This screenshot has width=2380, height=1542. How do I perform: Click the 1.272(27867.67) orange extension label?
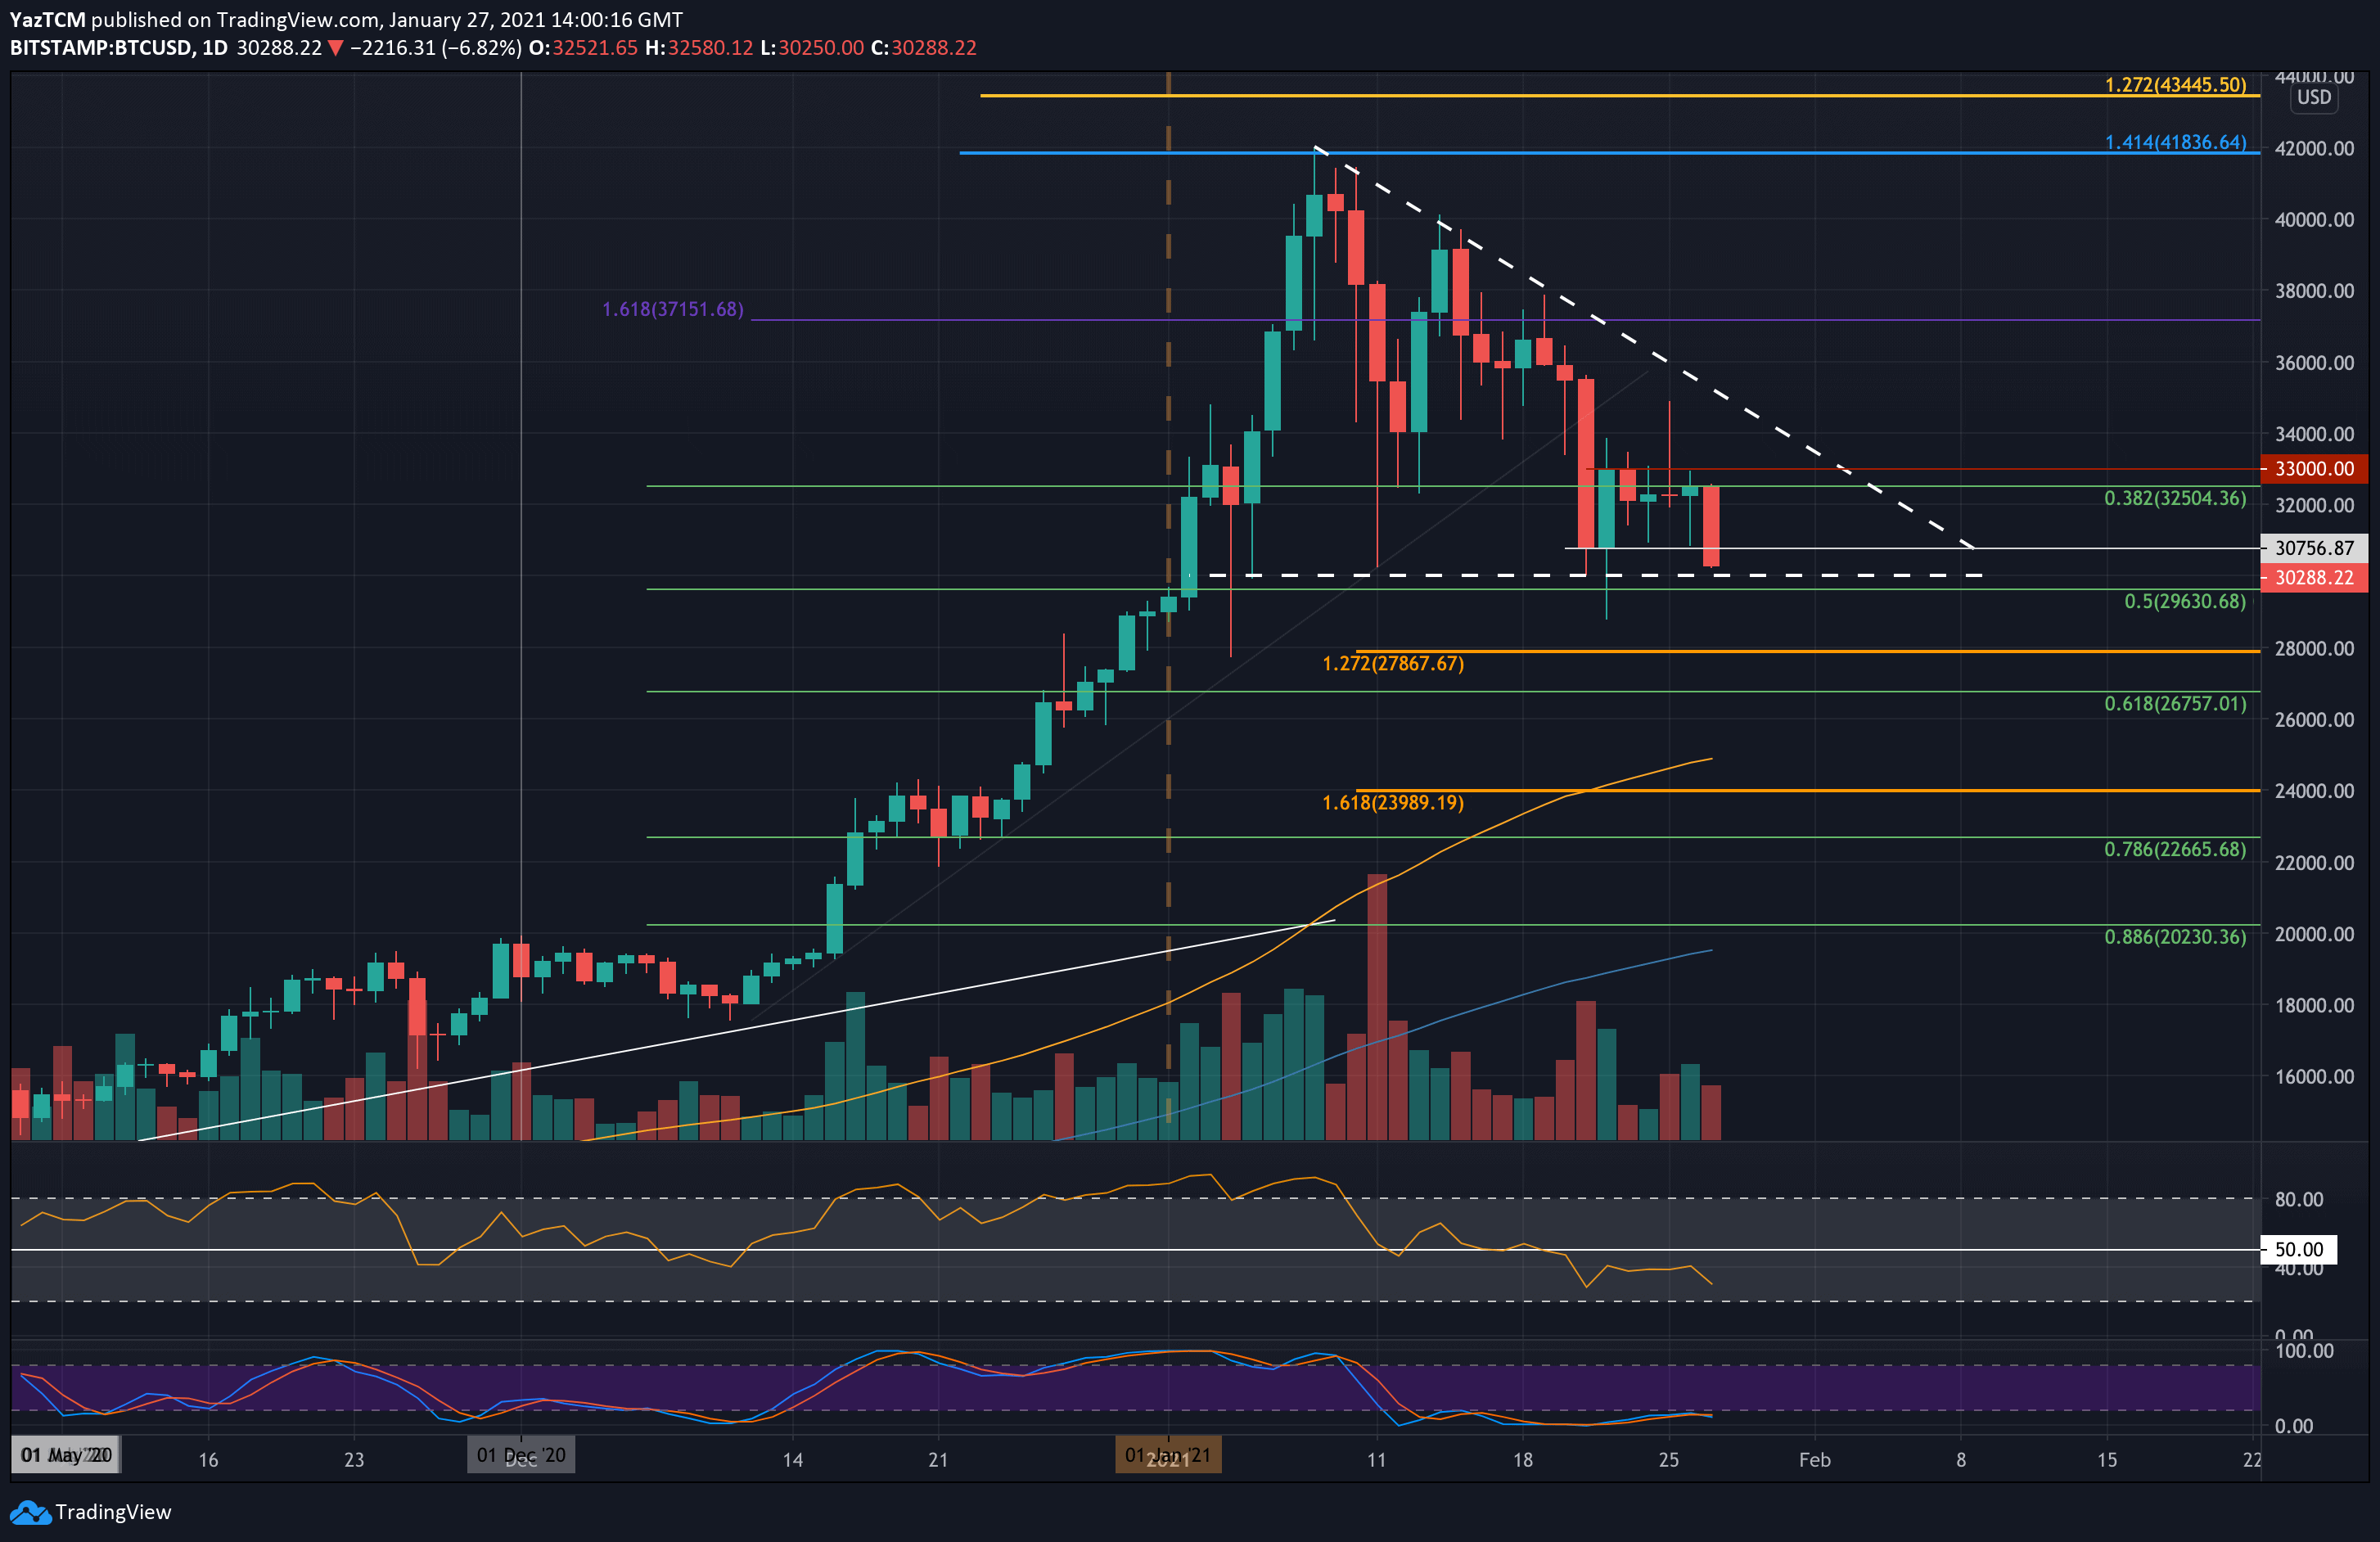point(1393,663)
